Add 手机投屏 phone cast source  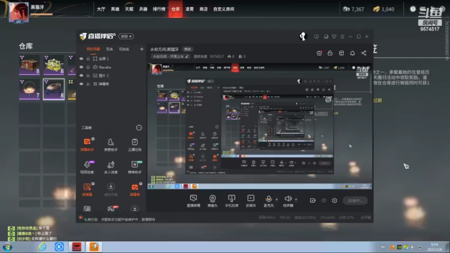(231, 201)
